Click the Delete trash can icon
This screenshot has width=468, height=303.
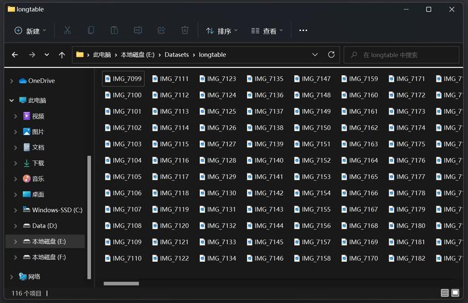click(185, 30)
